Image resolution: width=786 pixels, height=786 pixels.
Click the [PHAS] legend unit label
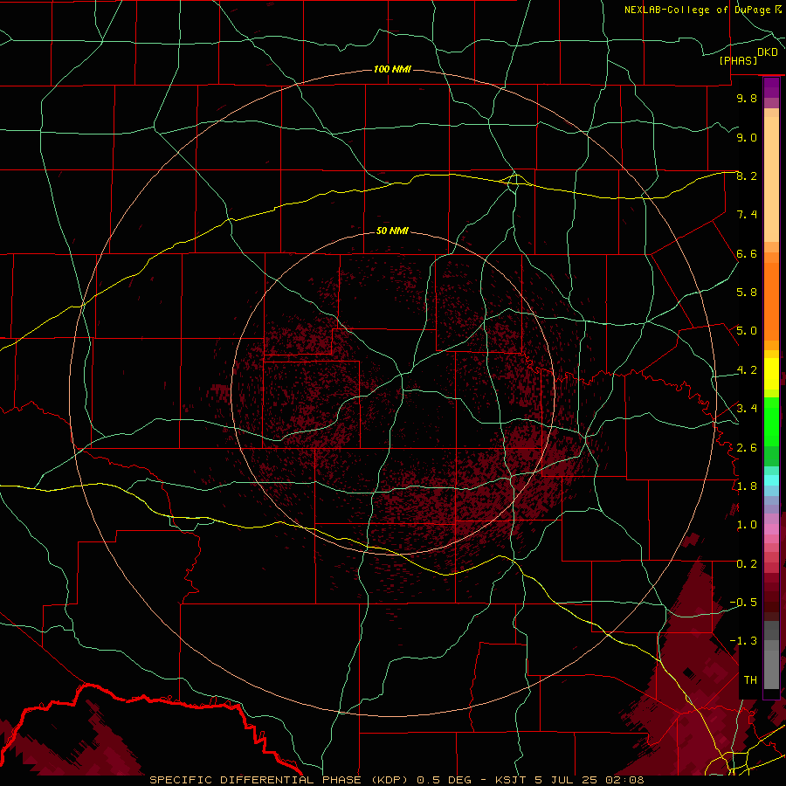point(738,60)
